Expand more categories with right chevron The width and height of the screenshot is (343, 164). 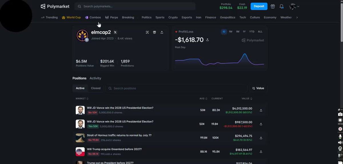(x=297, y=17)
